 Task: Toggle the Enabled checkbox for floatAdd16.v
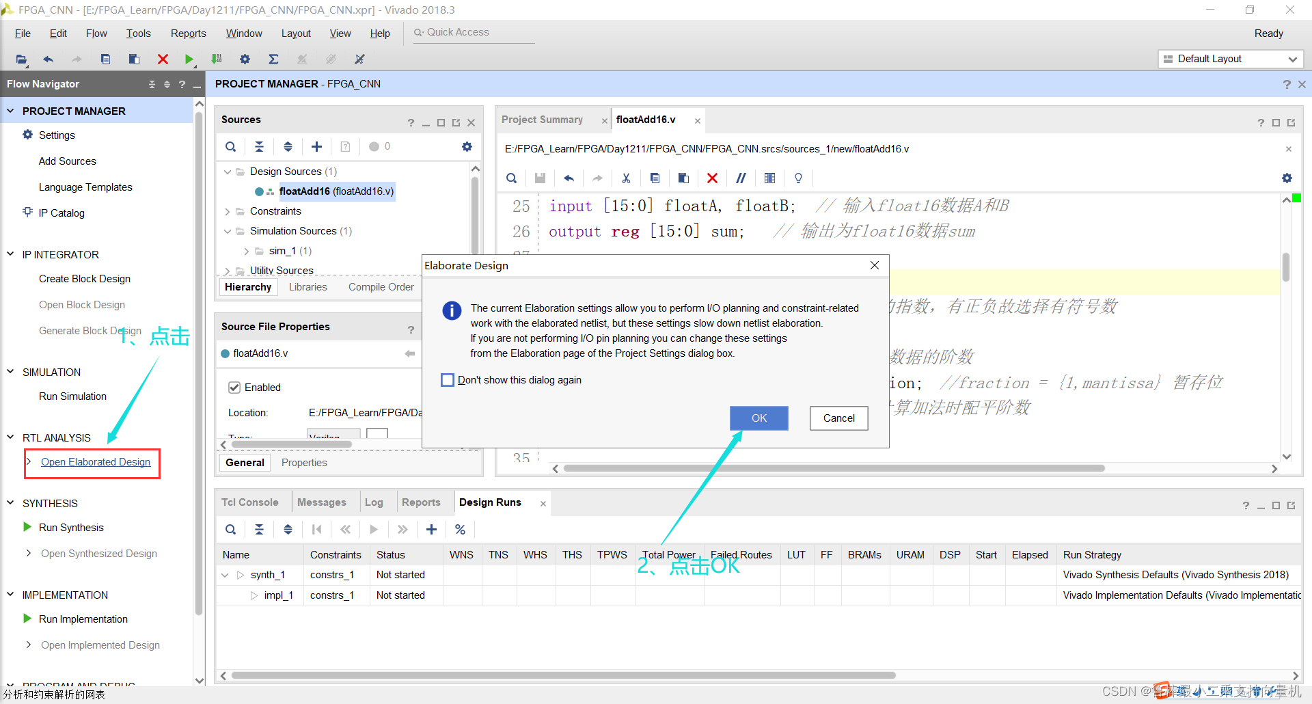[234, 388]
